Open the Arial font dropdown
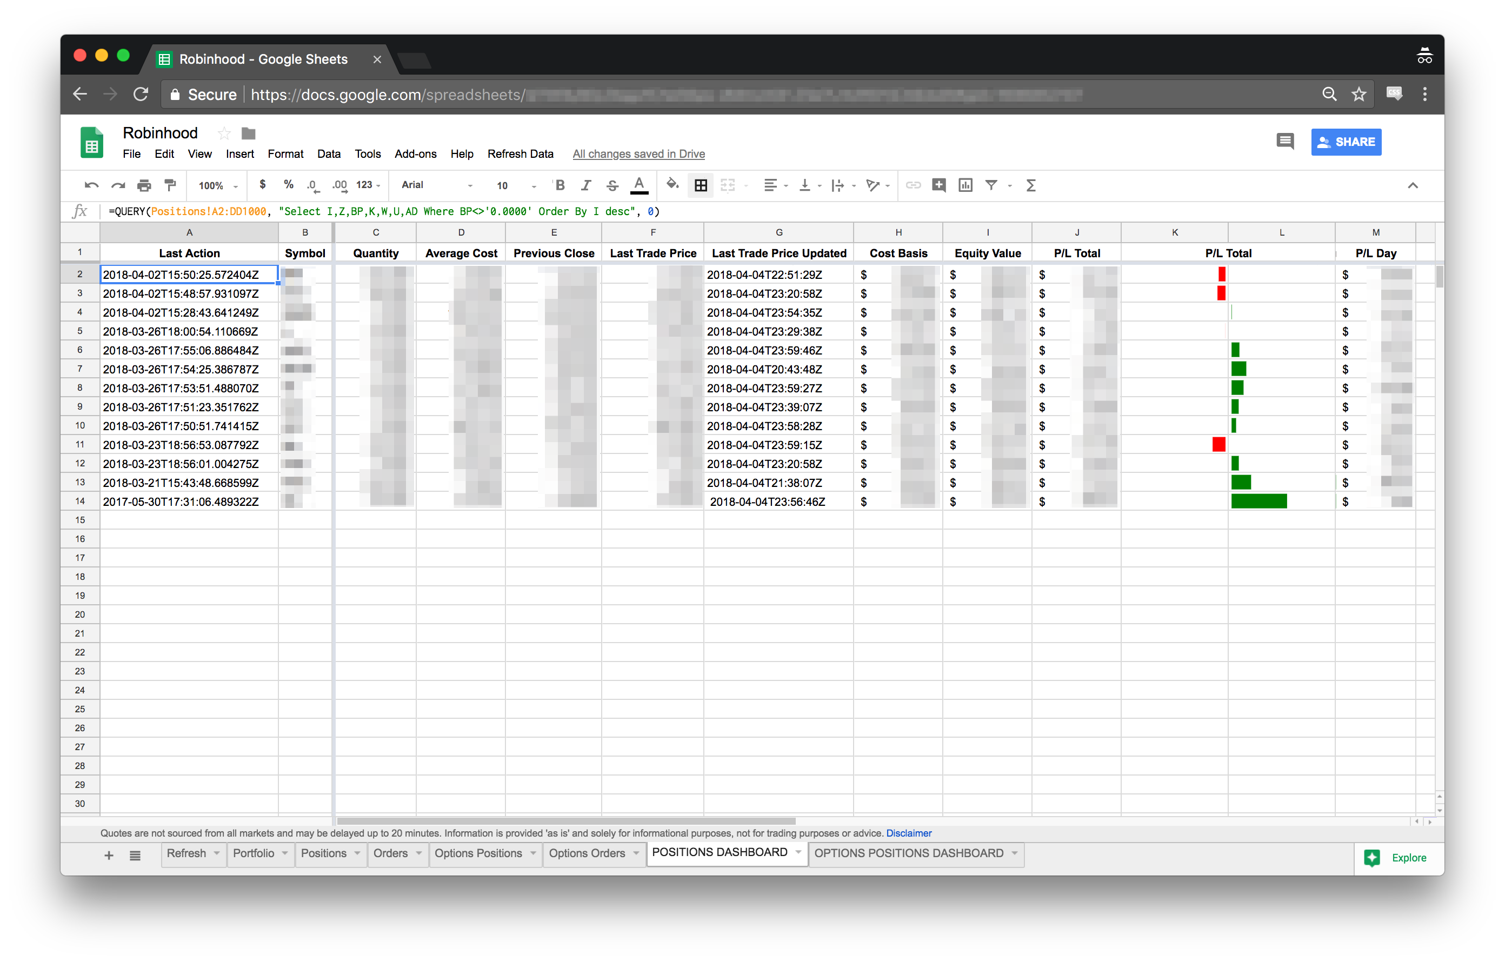Screen dimensions: 1505x962 click(436, 185)
